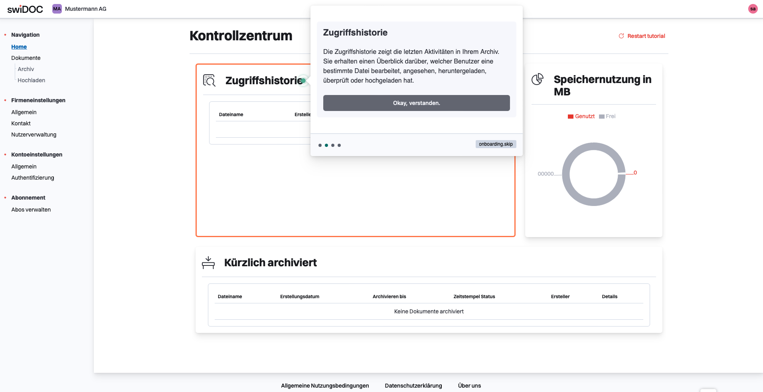The height and width of the screenshot is (392, 763).
Task: Open Archiv under Dokumente
Action: tap(26, 69)
